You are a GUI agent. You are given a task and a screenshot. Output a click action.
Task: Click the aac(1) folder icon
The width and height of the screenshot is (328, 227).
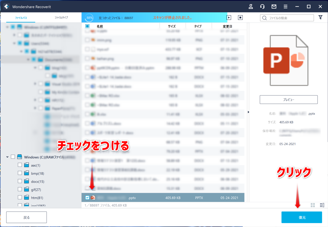tap(26, 165)
